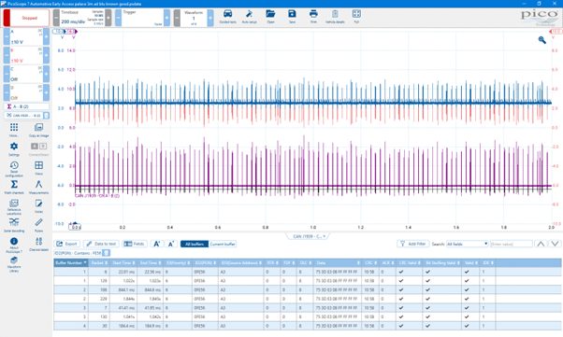
Task: Open the Notes icon
Action: tap(38, 205)
